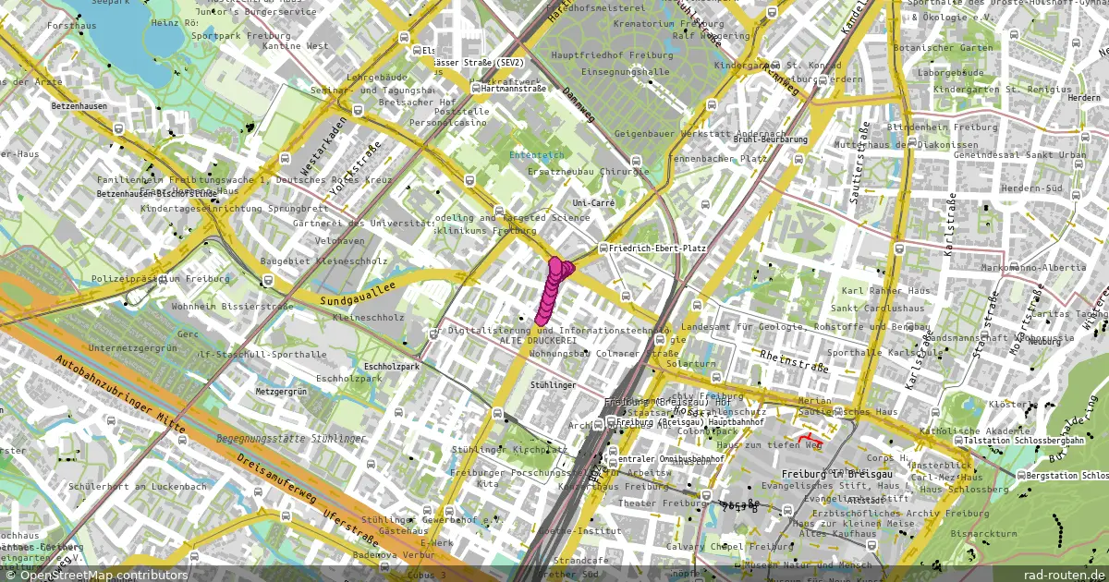Click the red route segment near Haus zum tiefen Weg

pos(809,439)
